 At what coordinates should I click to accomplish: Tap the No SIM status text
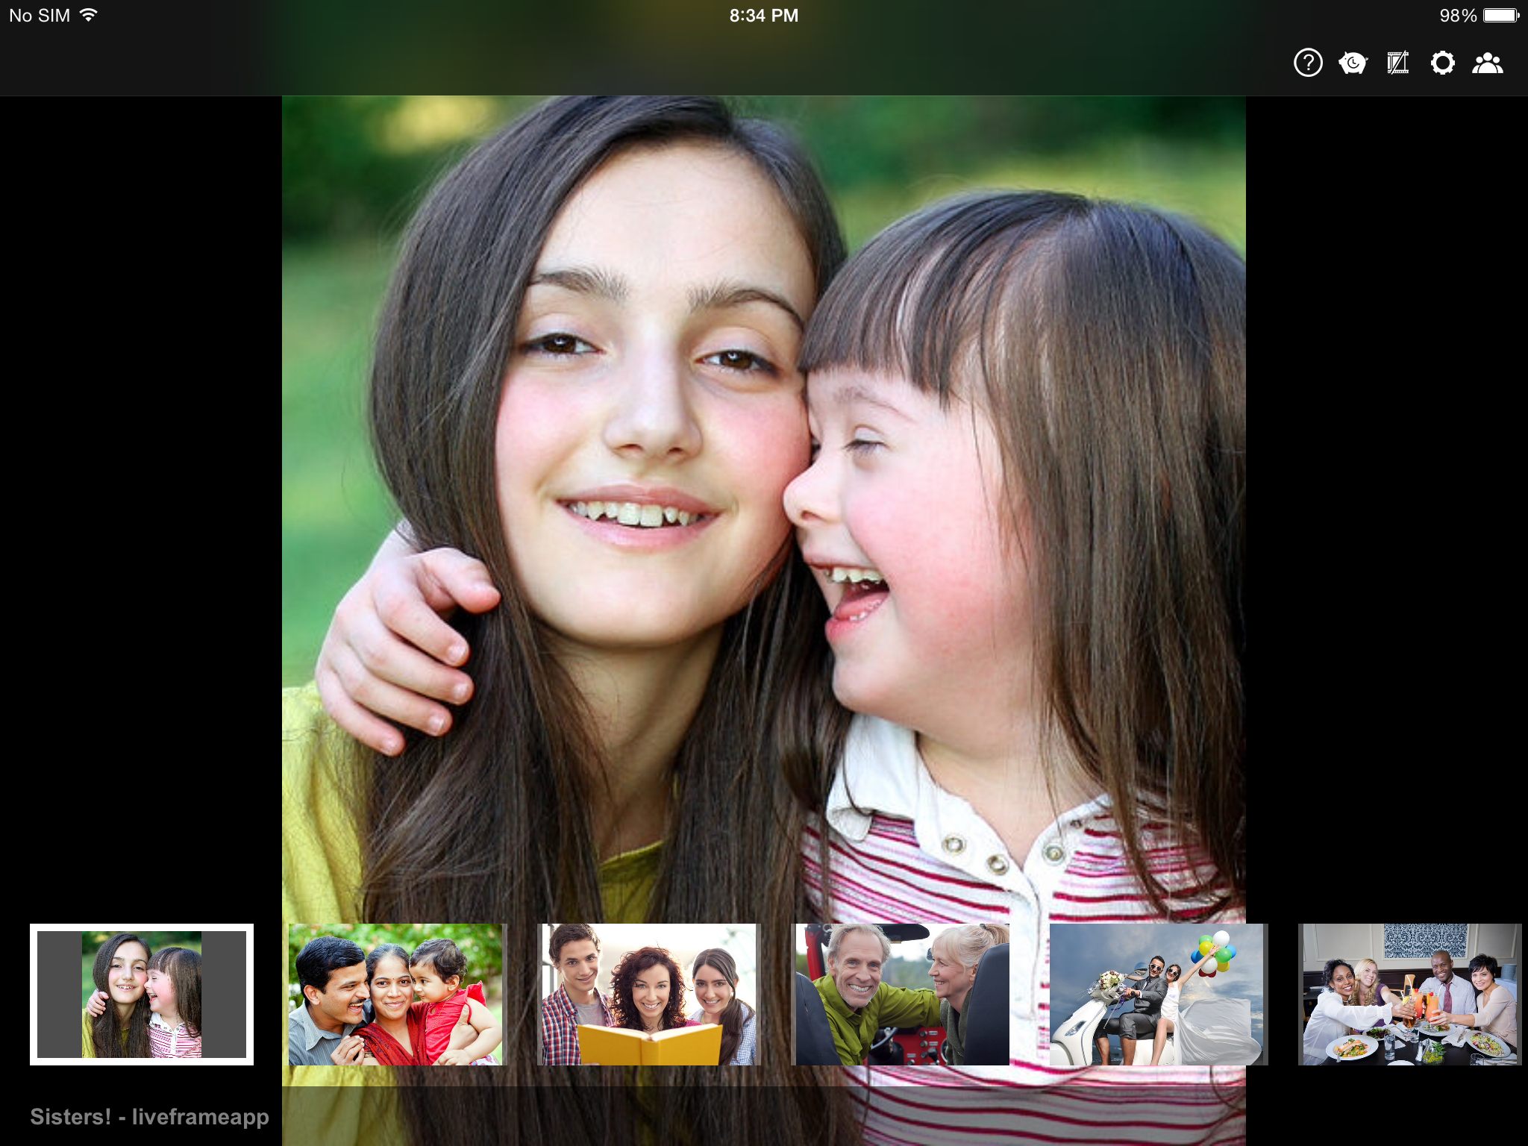pos(40,16)
